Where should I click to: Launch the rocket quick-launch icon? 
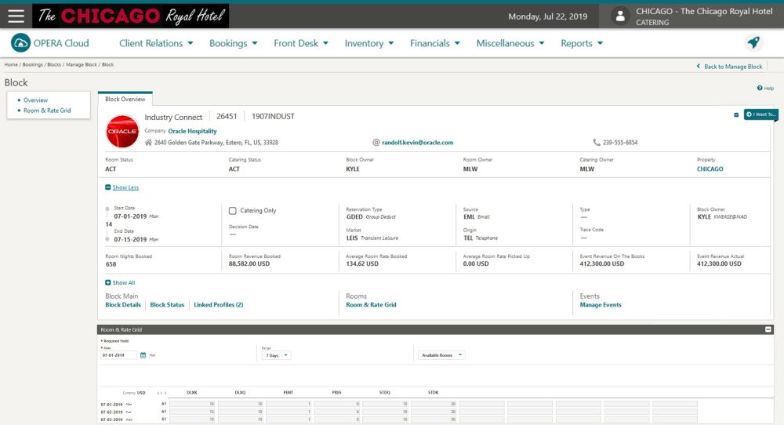753,42
